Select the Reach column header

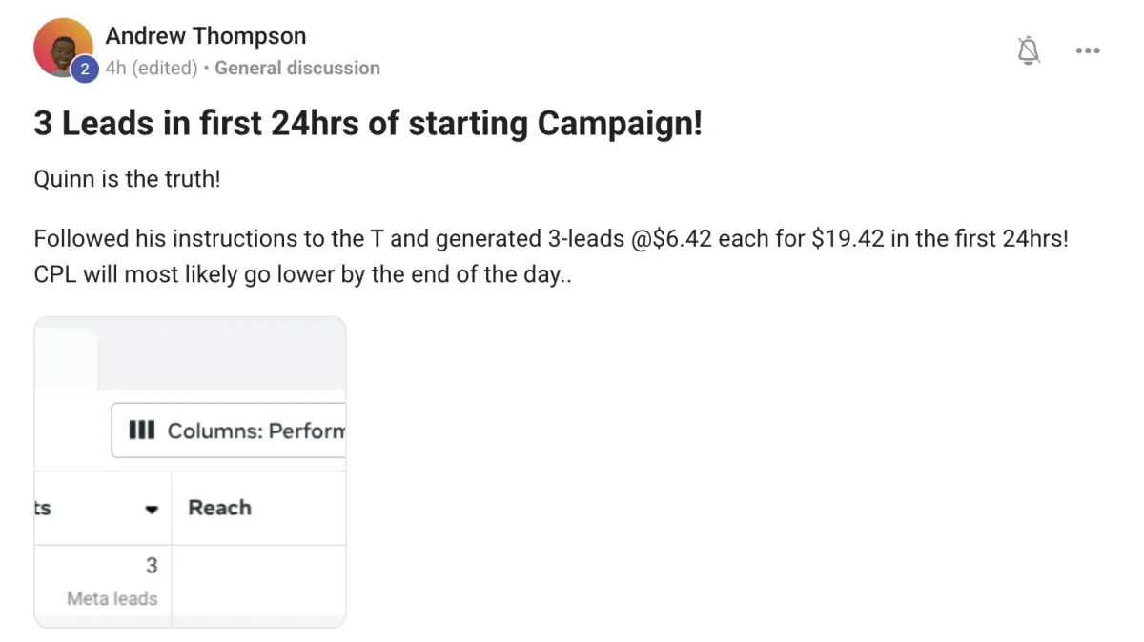click(x=219, y=508)
